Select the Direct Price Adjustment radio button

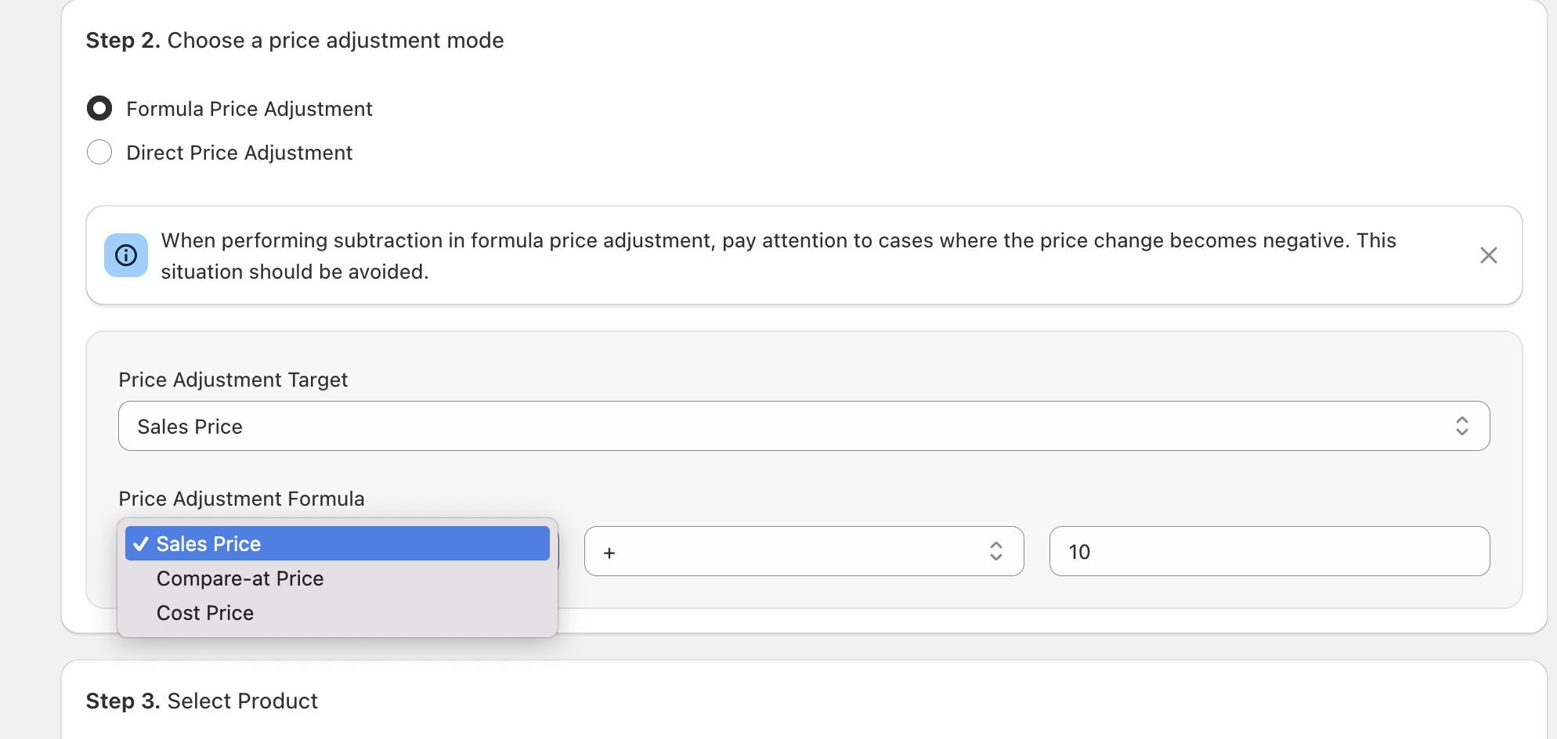pyautogui.click(x=99, y=152)
